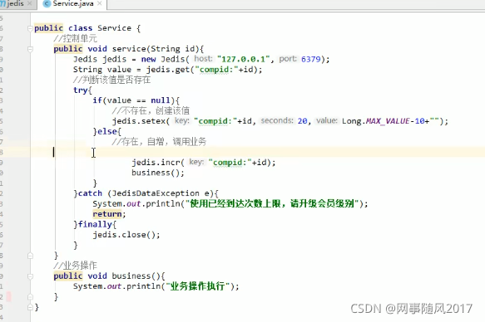Viewport: 485px width, 322px height.
Task: Click the port value 6379
Action: pos(310,59)
